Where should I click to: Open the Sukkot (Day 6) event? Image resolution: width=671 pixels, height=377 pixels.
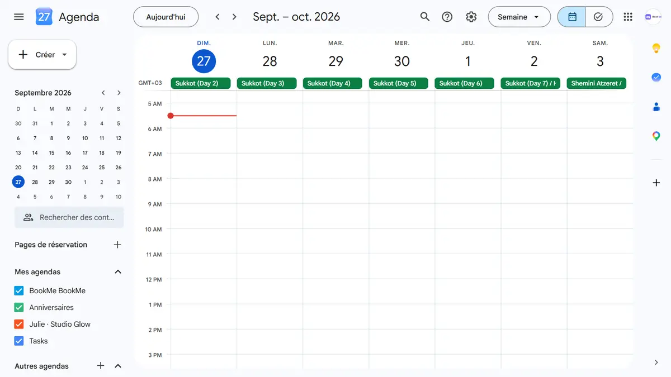tap(465, 83)
